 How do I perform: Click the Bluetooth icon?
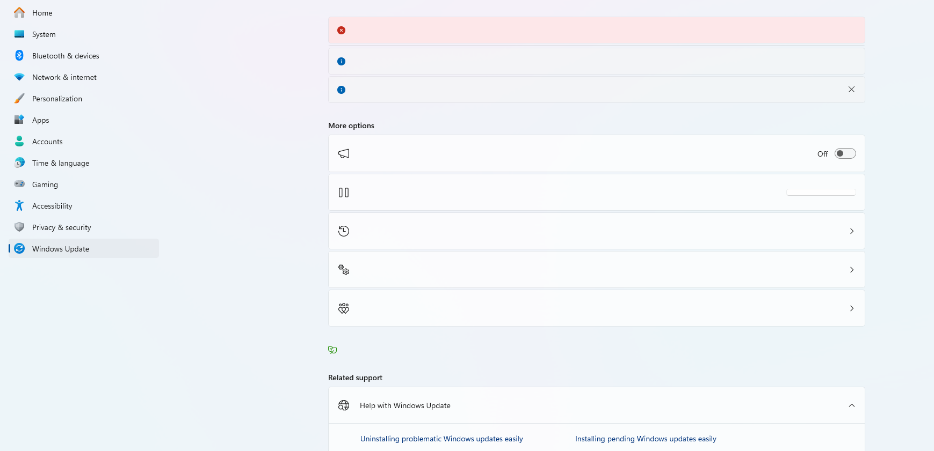pyautogui.click(x=19, y=55)
